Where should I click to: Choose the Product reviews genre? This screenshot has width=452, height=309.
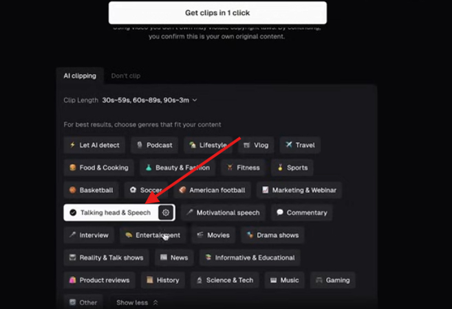click(100, 280)
